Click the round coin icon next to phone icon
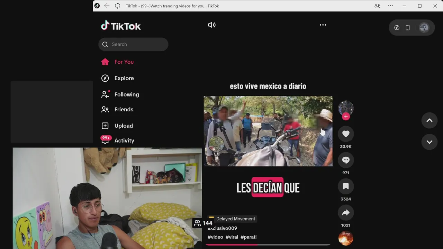This screenshot has width=443, height=249. (x=397, y=28)
